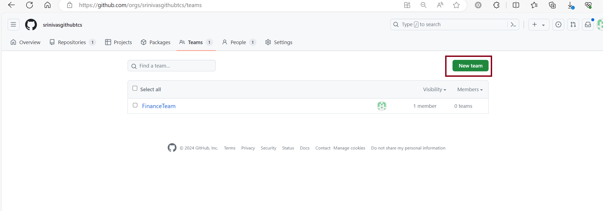Go to GitHub homepage via Octocat logo

pyautogui.click(x=31, y=25)
